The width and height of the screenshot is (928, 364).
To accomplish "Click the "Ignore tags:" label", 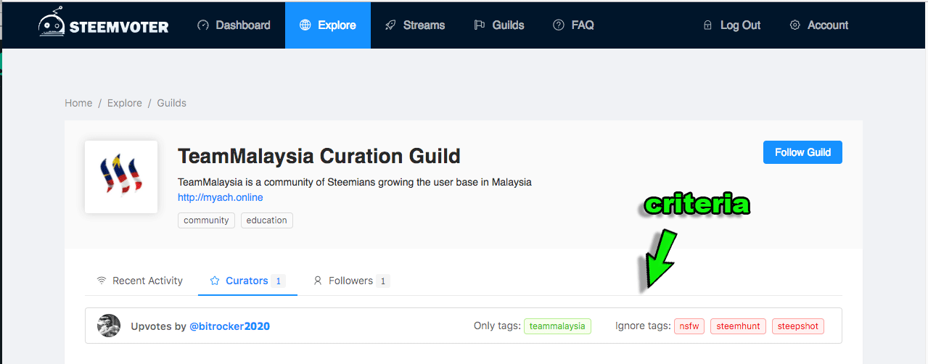I will (643, 326).
